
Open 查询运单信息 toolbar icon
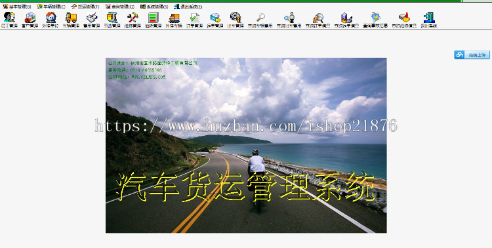pos(346,20)
